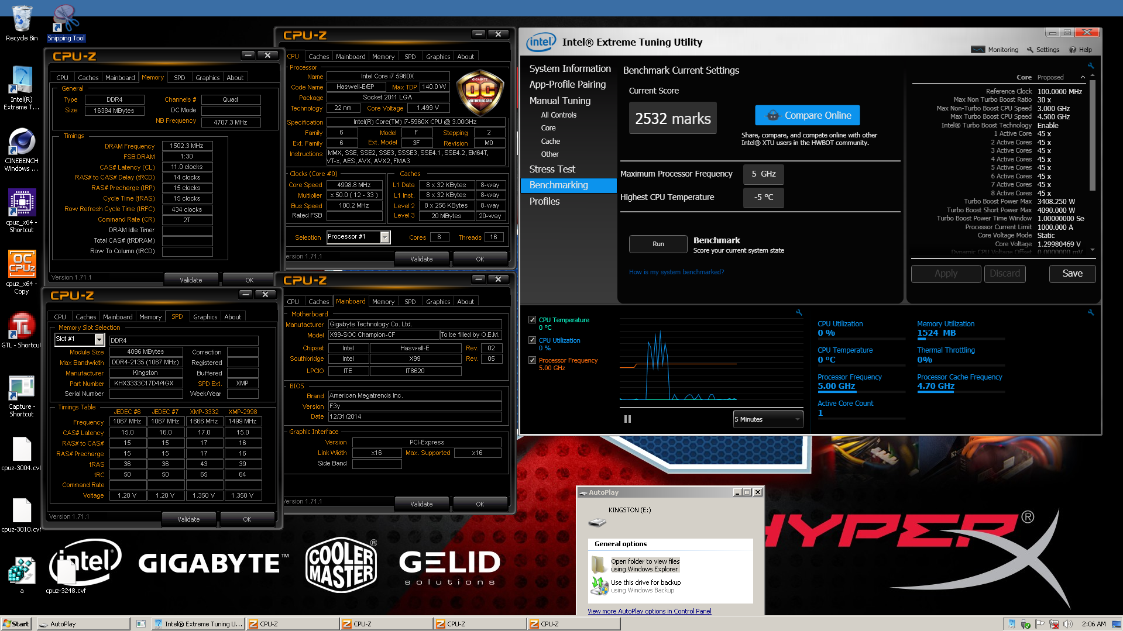
Task: Click the wrench icon beside the monitoring stats
Action: click(x=1091, y=313)
